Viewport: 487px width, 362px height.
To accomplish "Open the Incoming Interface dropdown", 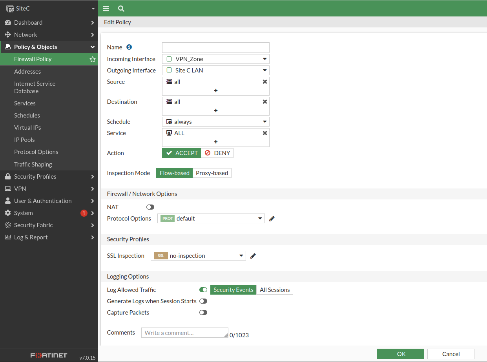I will pyautogui.click(x=216, y=59).
